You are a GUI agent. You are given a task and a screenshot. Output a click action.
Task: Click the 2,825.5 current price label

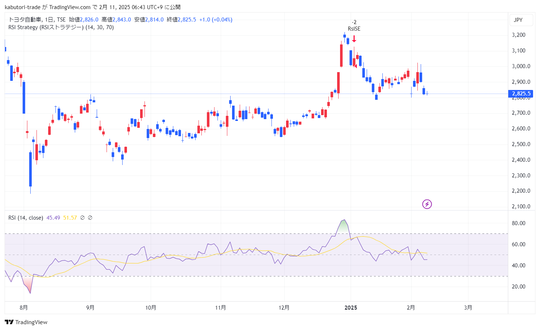click(x=521, y=94)
